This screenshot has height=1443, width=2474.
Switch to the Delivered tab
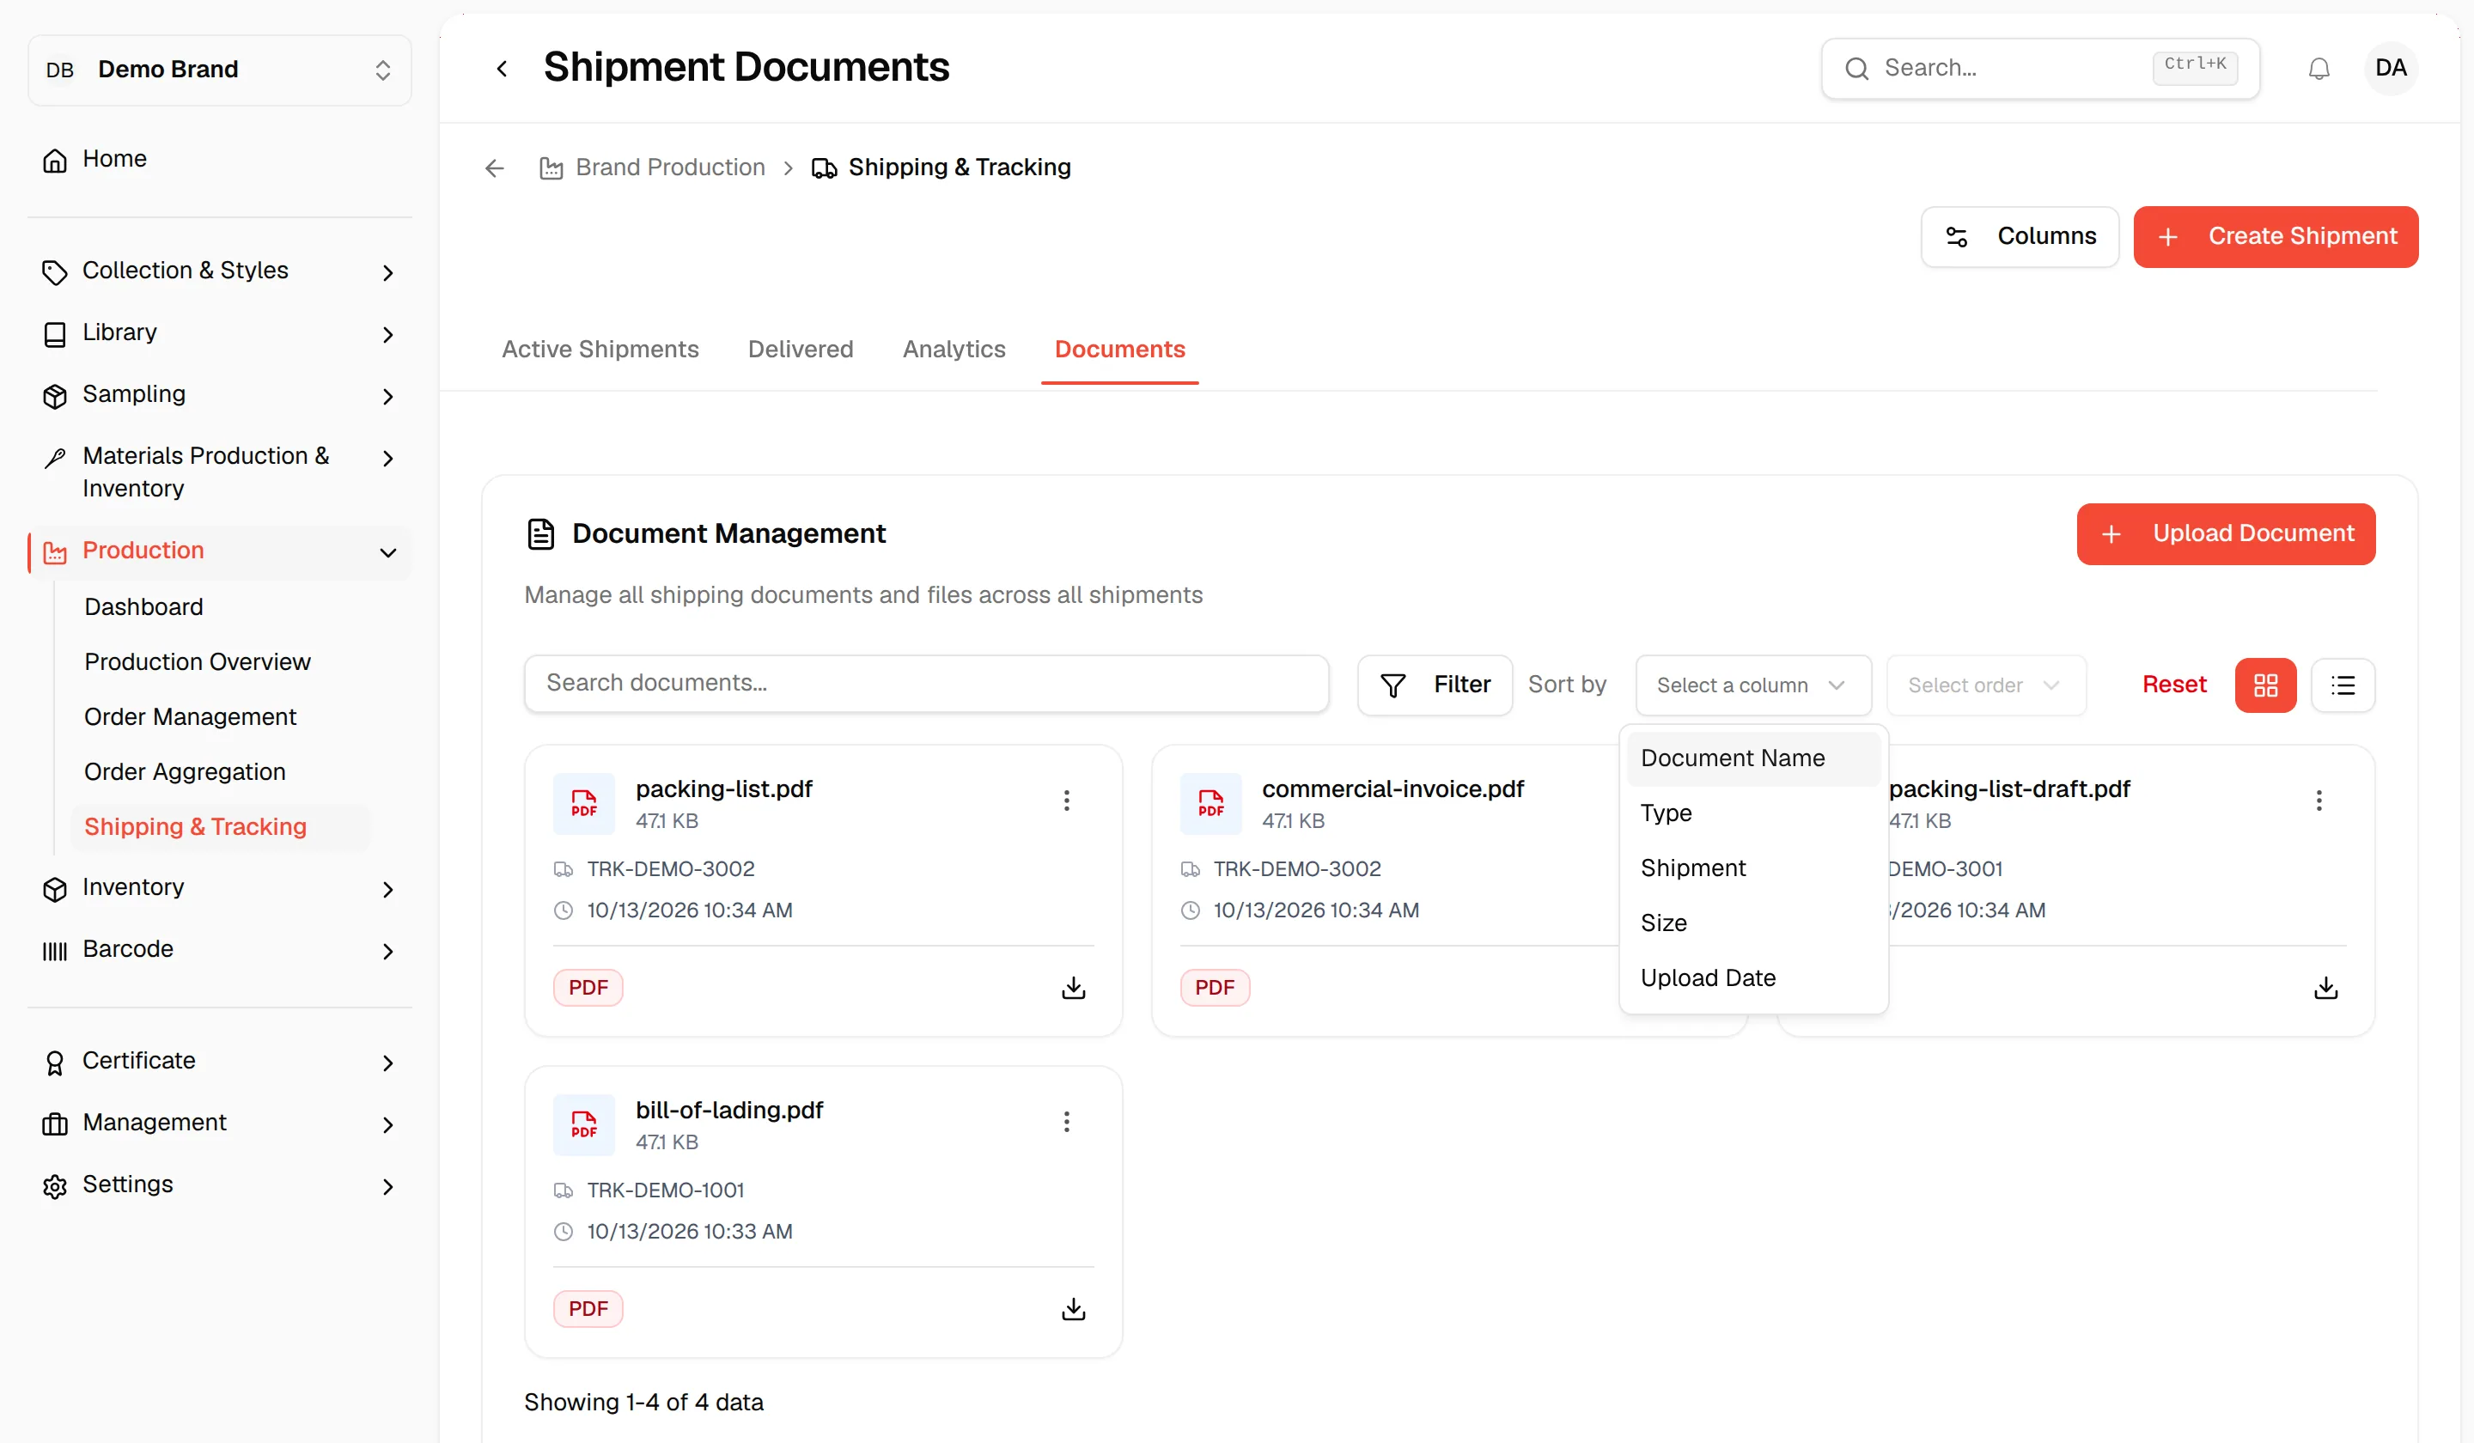tap(800, 350)
